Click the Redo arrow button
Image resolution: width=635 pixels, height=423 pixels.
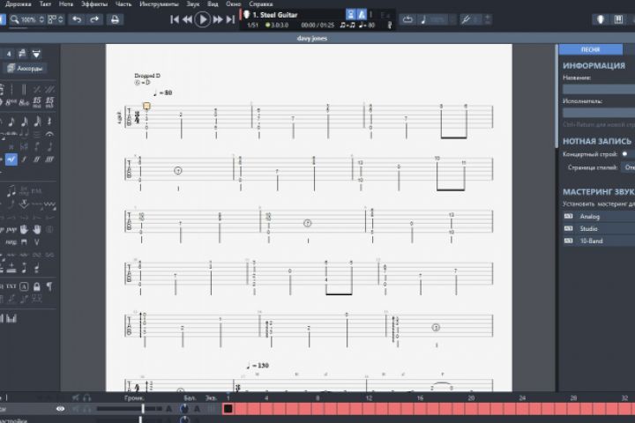pos(94,19)
